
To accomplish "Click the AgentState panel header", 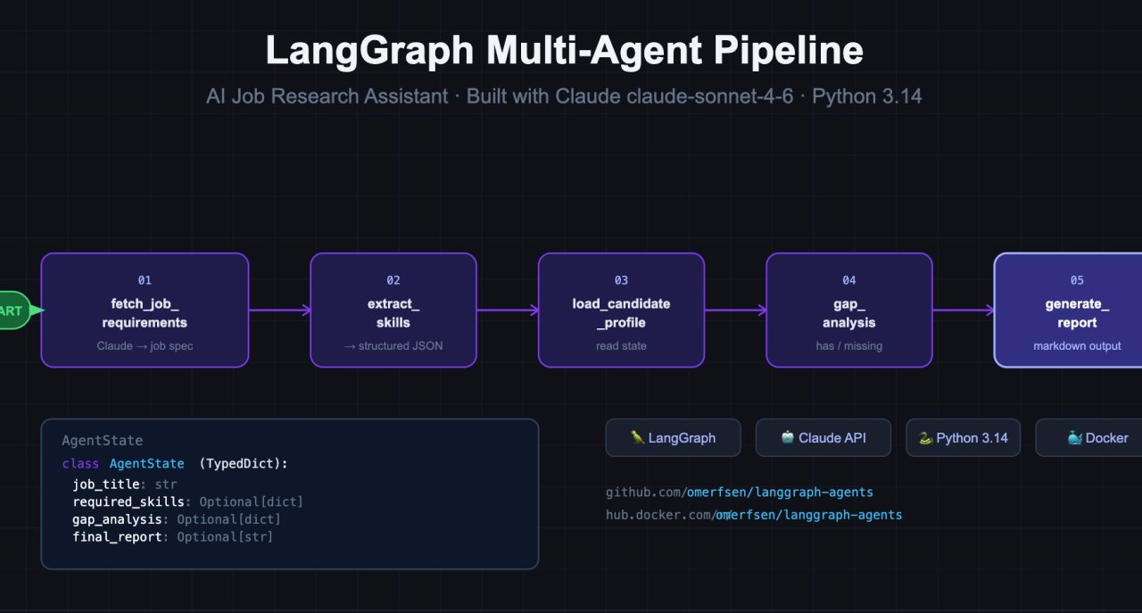I will click(x=102, y=441).
